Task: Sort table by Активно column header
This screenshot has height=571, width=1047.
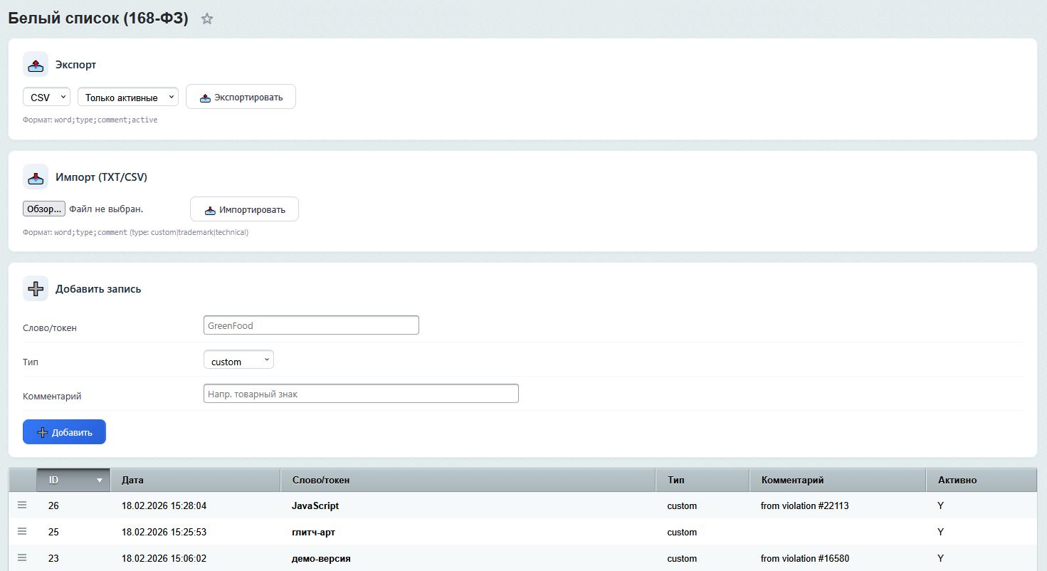Action: pyautogui.click(x=981, y=481)
